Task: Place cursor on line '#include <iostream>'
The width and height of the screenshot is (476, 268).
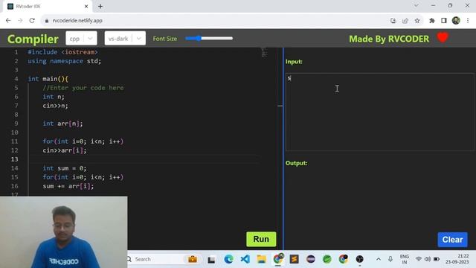Action: tap(62, 52)
